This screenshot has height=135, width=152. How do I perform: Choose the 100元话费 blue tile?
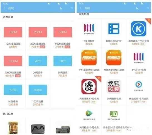pyautogui.click(x=38, y=90)
